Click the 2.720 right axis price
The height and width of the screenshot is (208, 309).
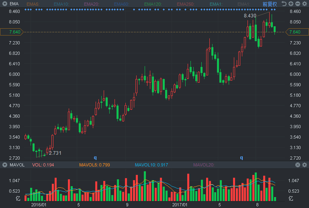[x=295, y=158]
